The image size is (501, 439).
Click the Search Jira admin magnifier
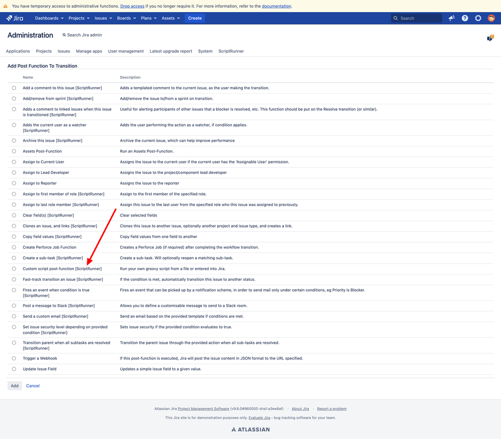pos(64,35)
